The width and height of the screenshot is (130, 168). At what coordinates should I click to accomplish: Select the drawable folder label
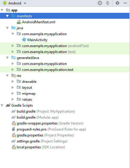[29, 82]
